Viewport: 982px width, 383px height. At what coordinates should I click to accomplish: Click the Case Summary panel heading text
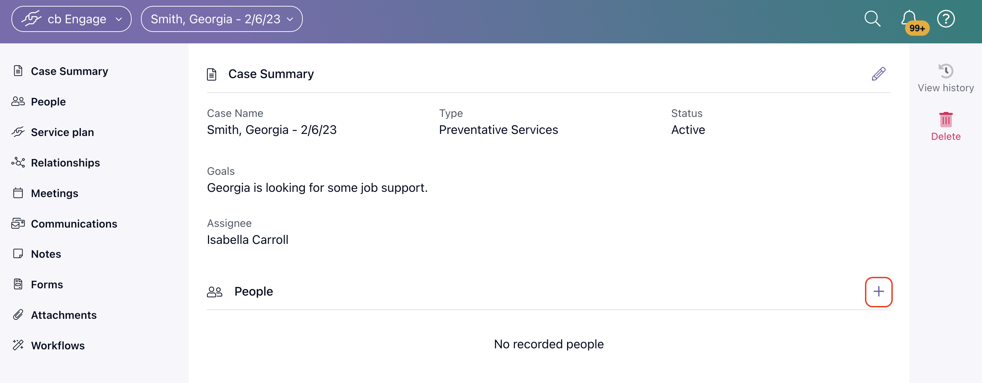[x=271, y=74]
